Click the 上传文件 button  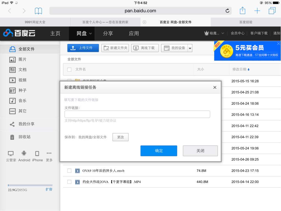[83, 48]
